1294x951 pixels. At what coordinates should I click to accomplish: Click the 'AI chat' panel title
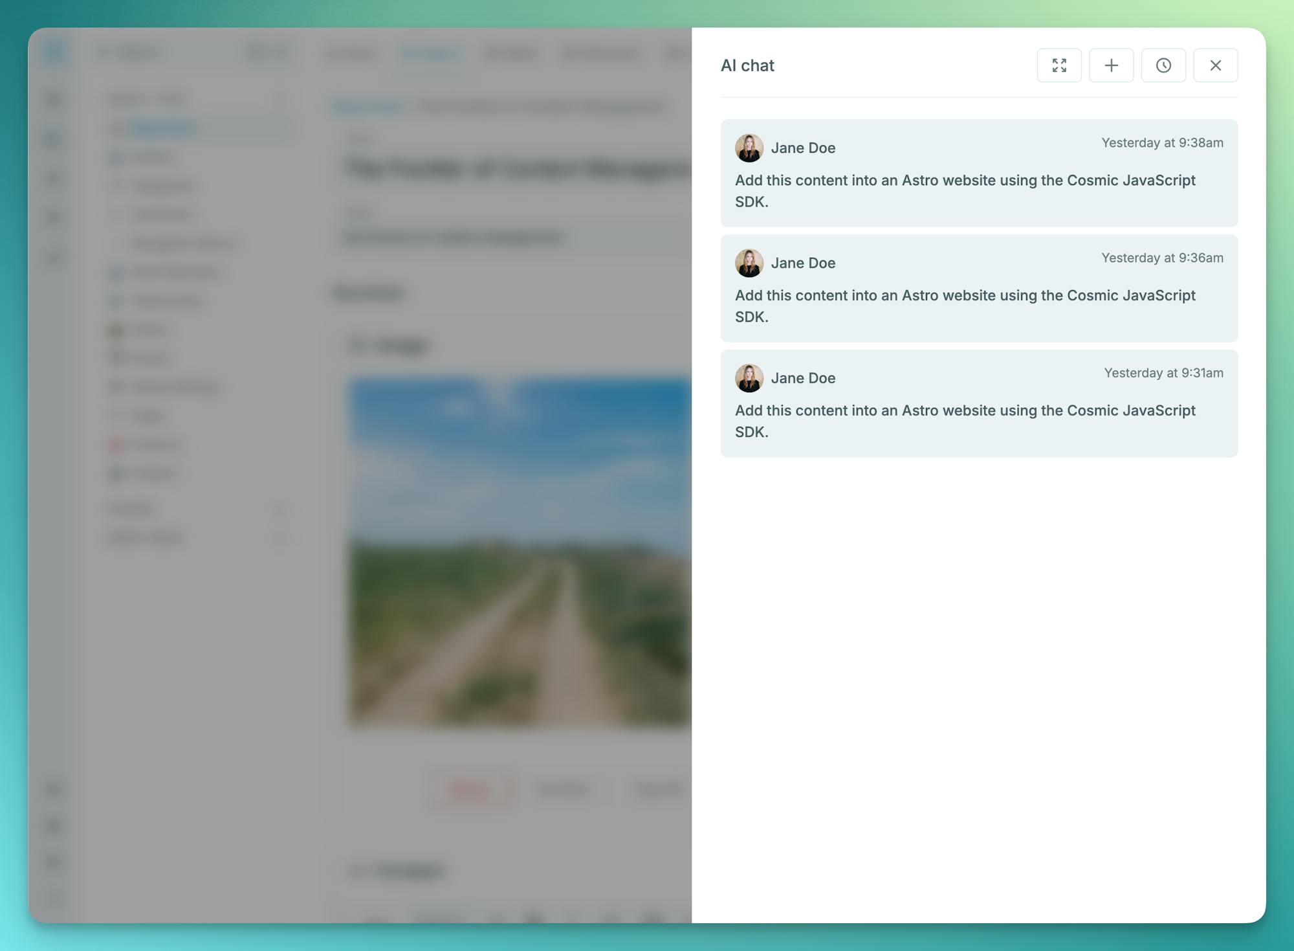(x=747, y=65)
